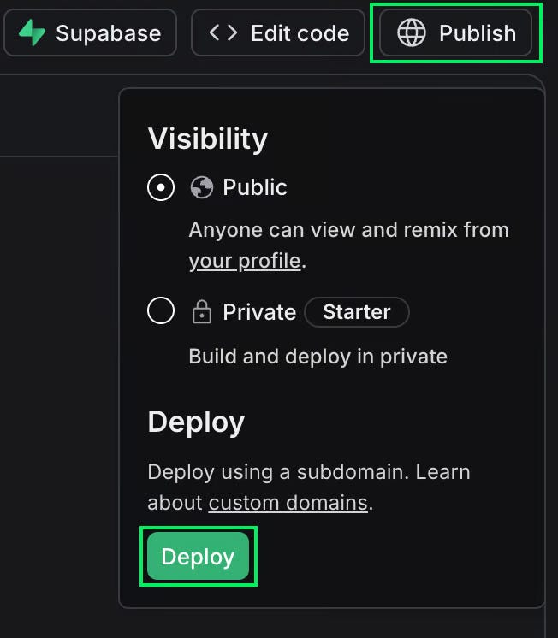This screenshot has height=638, width=558.
Task: Click the code brackets icon
Action: click(x=223, y=32)
